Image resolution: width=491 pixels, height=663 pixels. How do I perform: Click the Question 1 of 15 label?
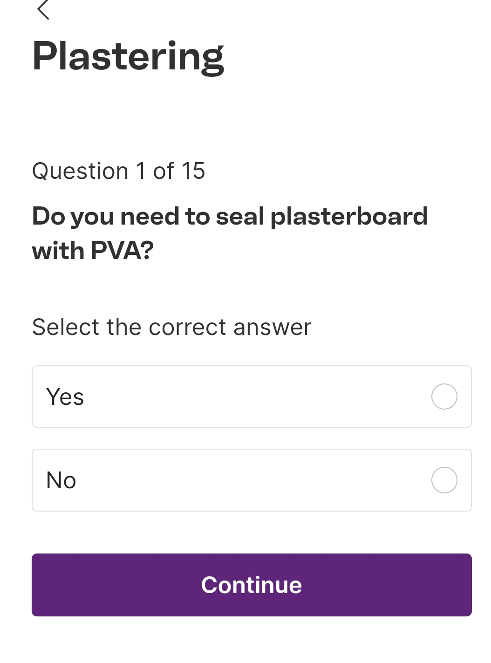coord(118,171)
